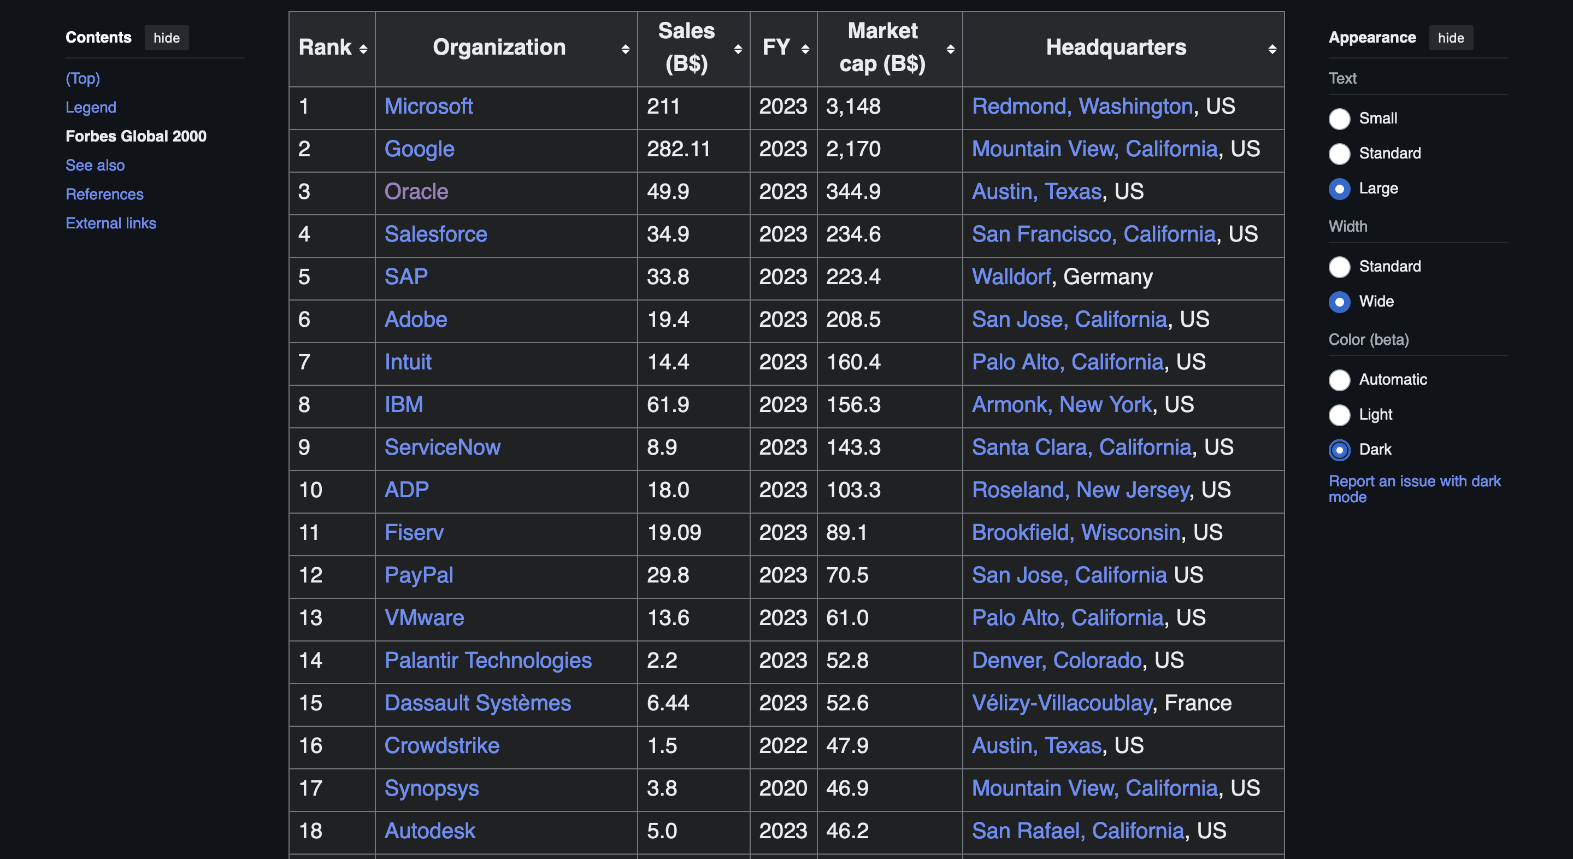Hide the Appearance panel

point(1451,38)
